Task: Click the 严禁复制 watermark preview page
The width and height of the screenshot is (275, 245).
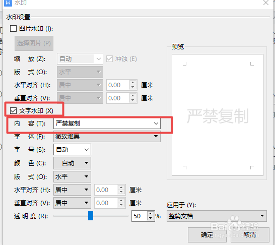Action: point(218,115)
